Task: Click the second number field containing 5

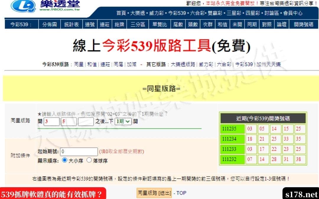Action: [69, 122]
